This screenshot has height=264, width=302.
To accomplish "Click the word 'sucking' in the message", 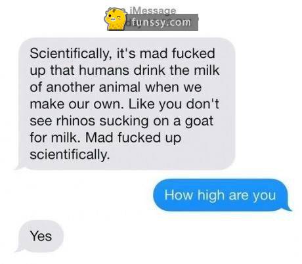I will point(124,121).
